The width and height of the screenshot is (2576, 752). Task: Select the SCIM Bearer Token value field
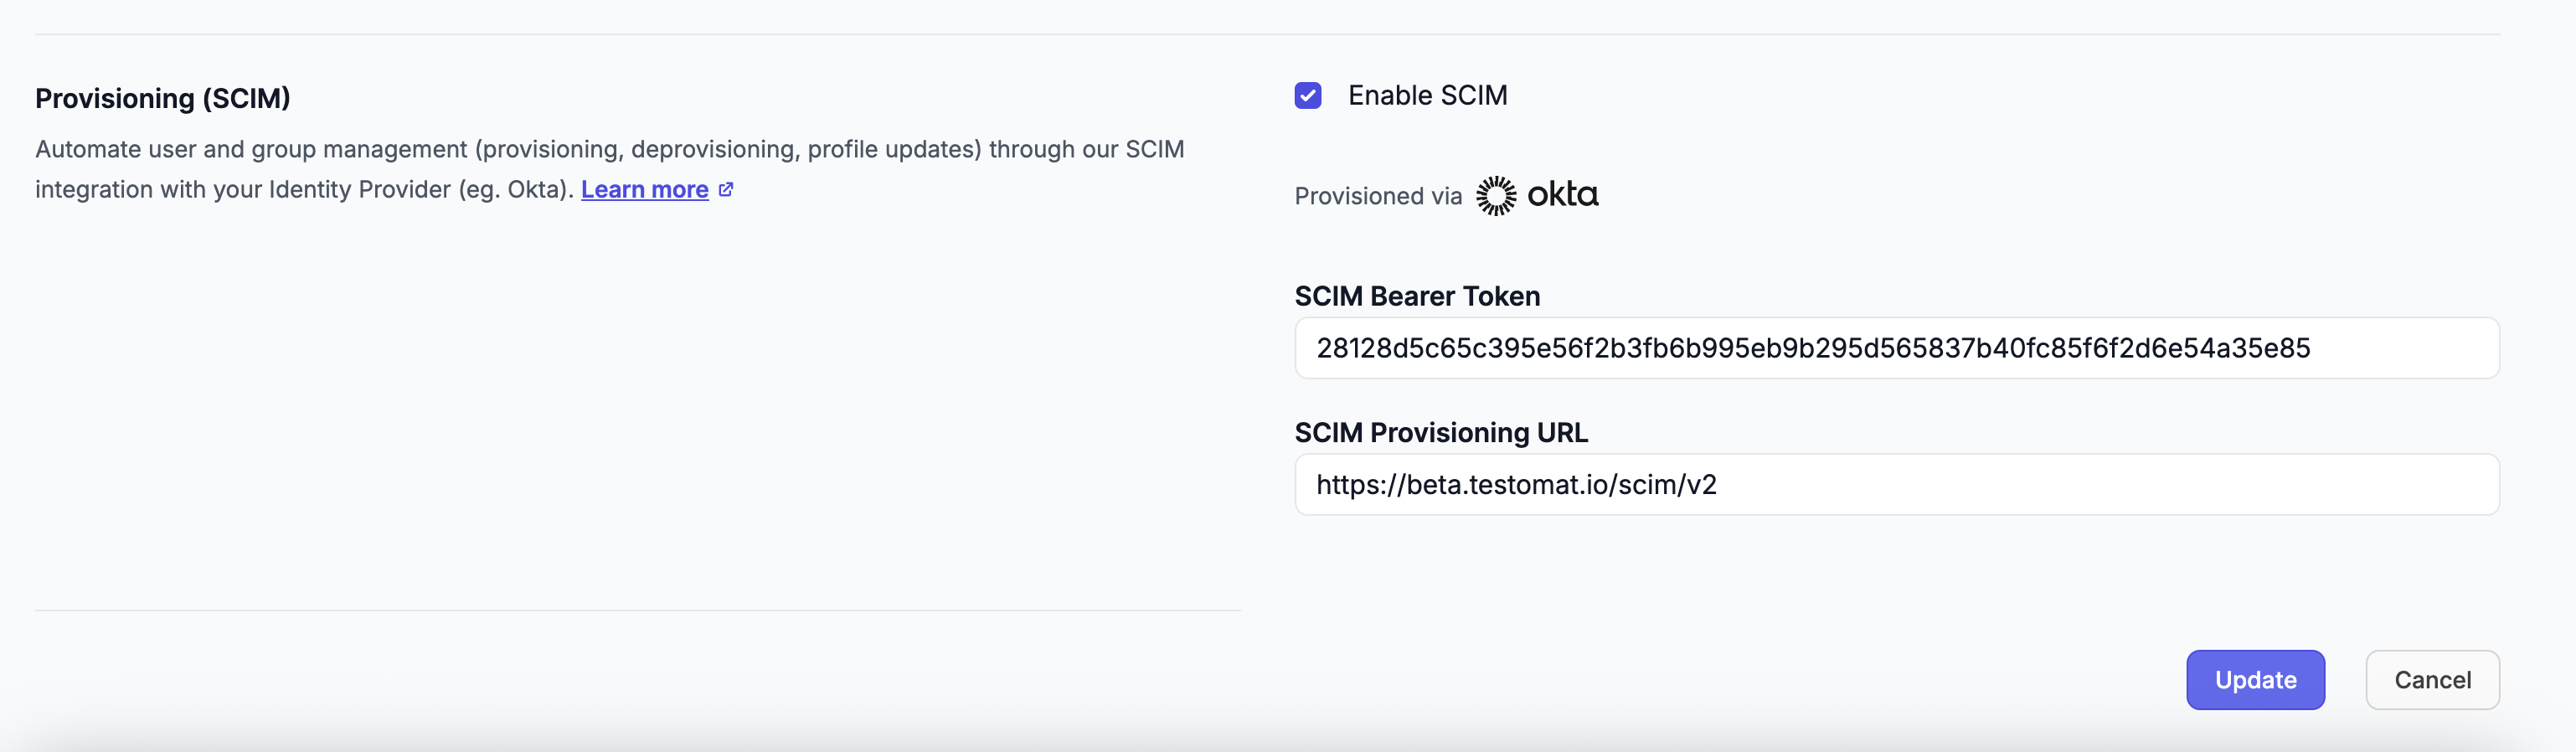pos(1897,347)
